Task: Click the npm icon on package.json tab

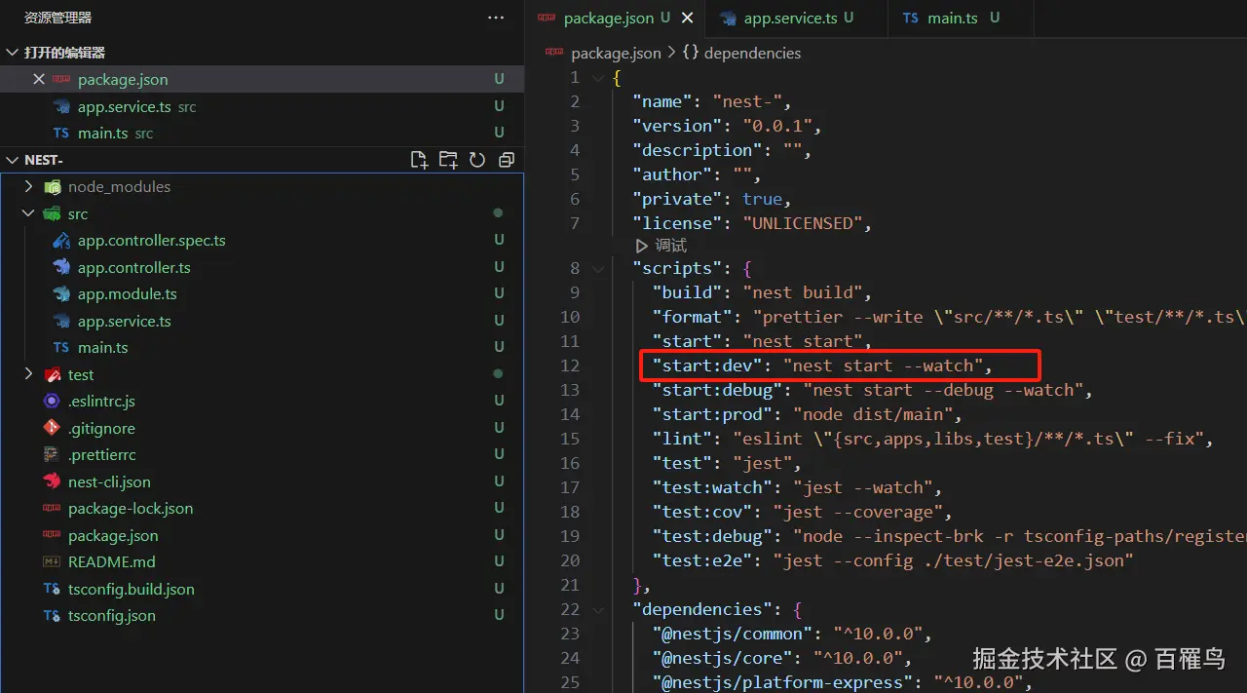Action: click(x=547, y=18)
